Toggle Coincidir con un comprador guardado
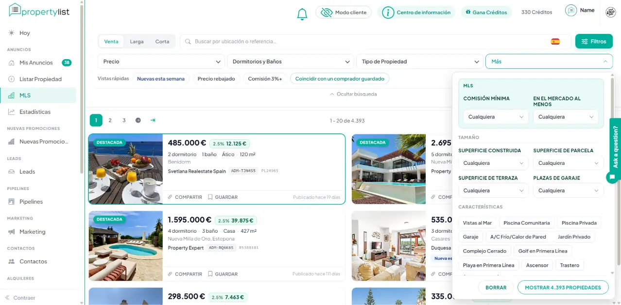Viewport: 621px width, 305px height. pos(340,79)
